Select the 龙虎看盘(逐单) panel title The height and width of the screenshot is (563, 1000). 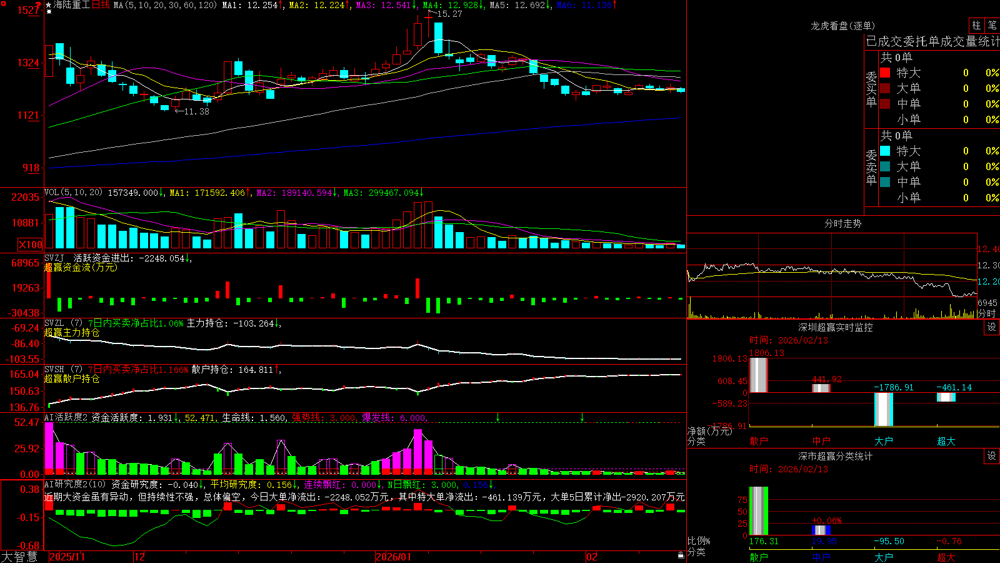tap(842, 26)
